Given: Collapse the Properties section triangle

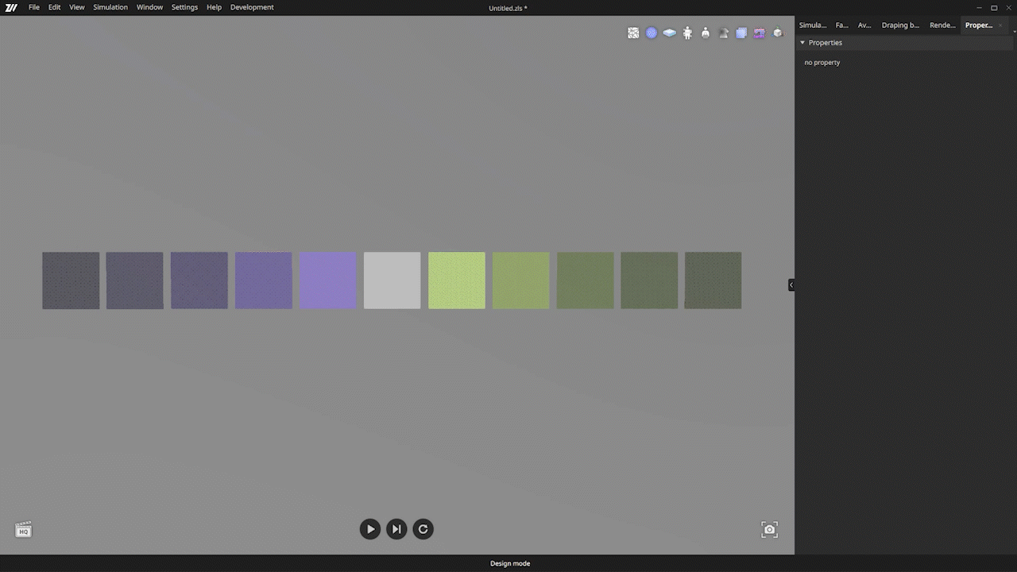Looking at the screenshot, I should coord(802,43).
